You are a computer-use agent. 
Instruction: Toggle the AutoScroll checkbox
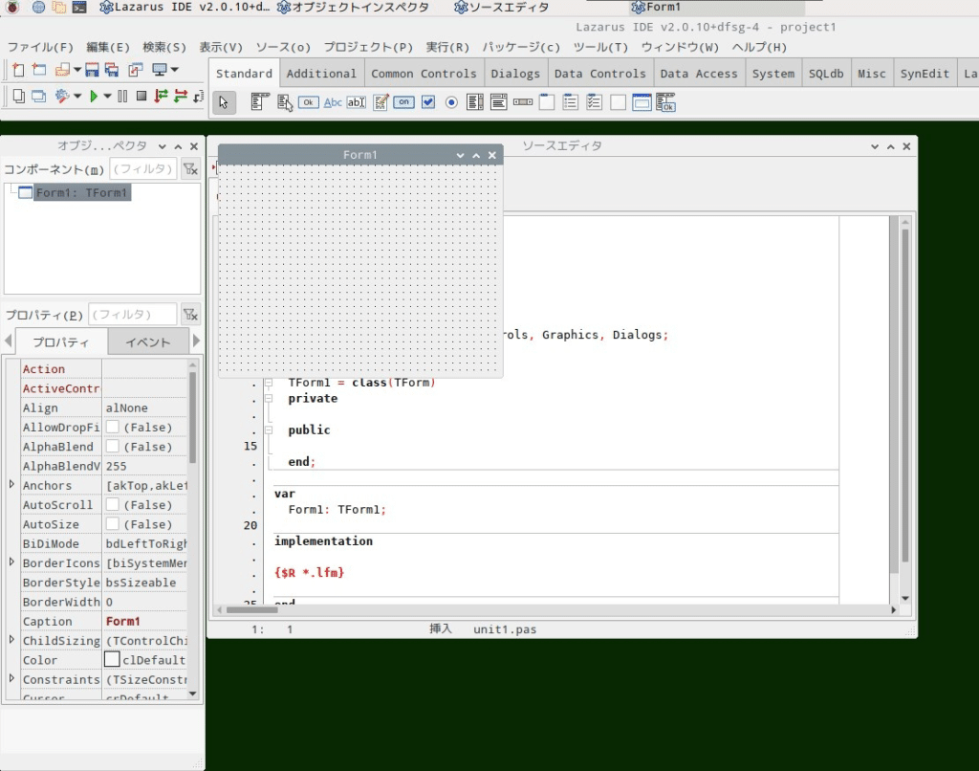click(x=113, y=504)
